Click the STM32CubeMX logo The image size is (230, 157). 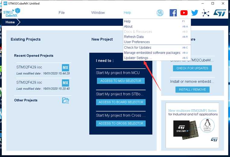[x=12, y=12]
